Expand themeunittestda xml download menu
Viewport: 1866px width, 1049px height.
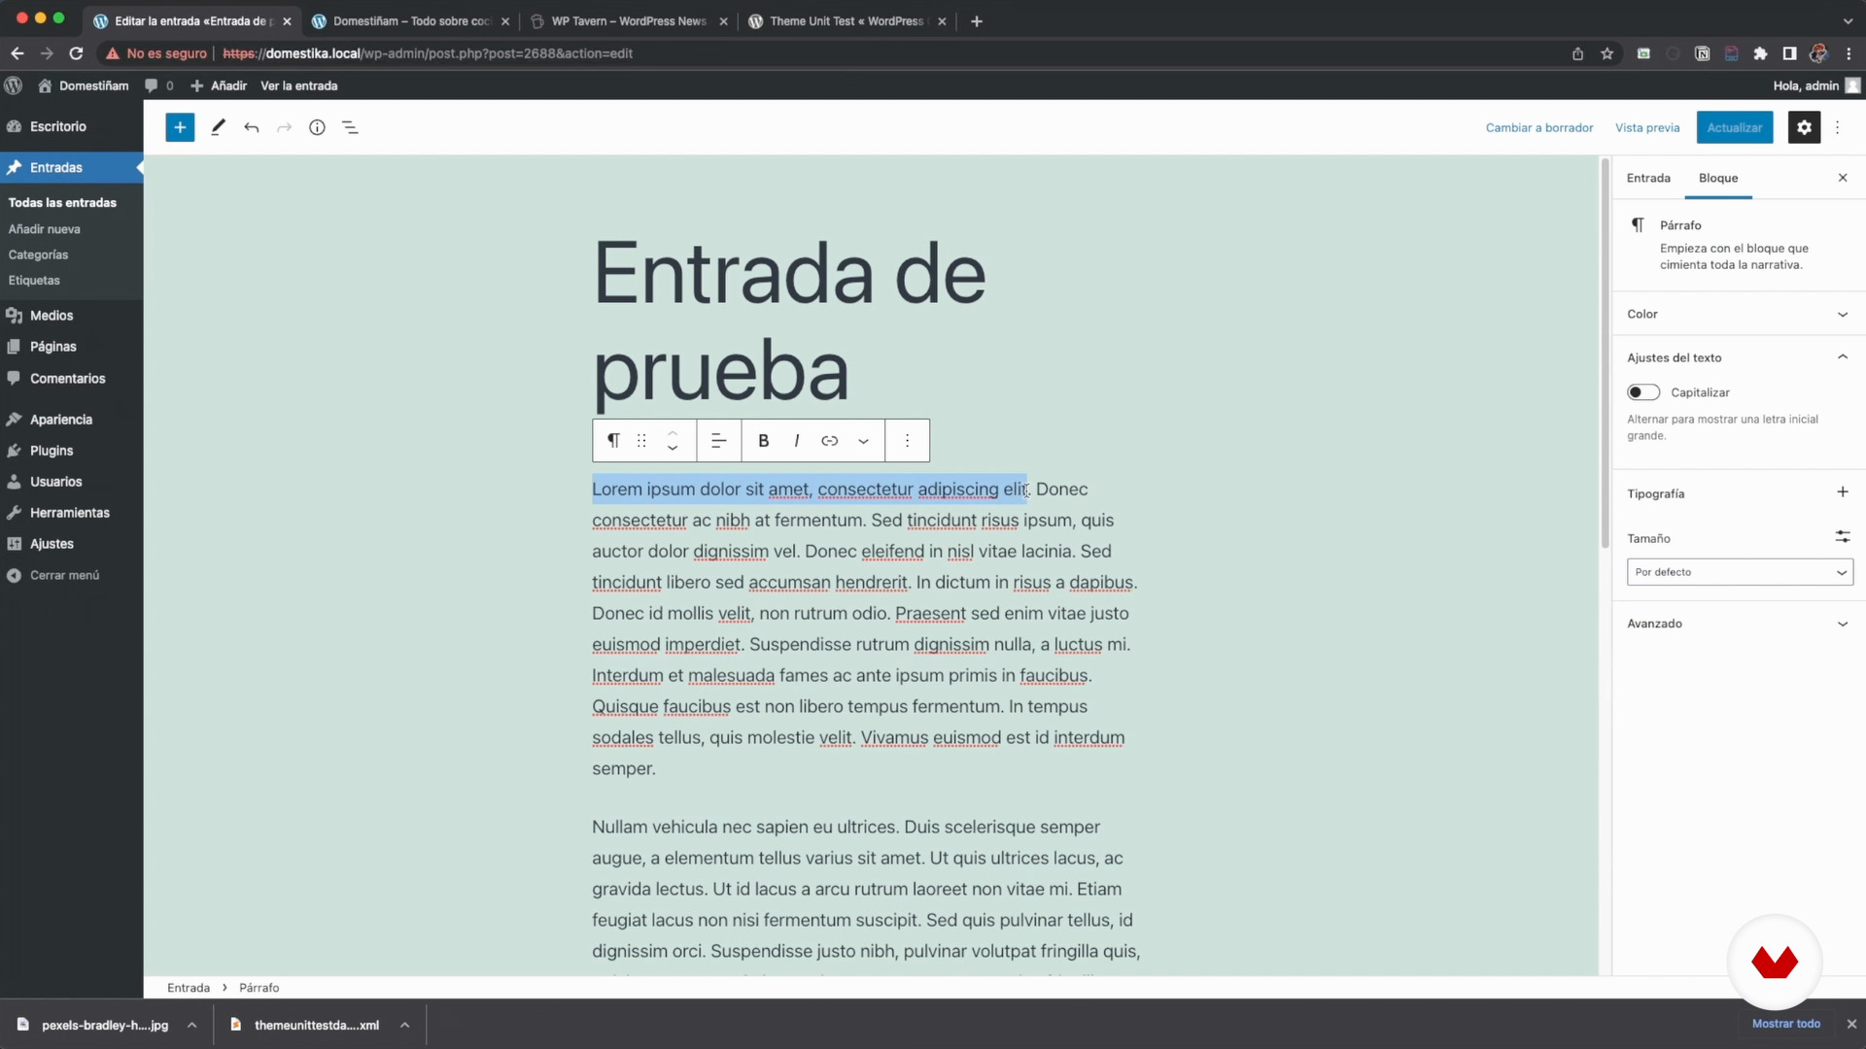(x=404, y=1025)
